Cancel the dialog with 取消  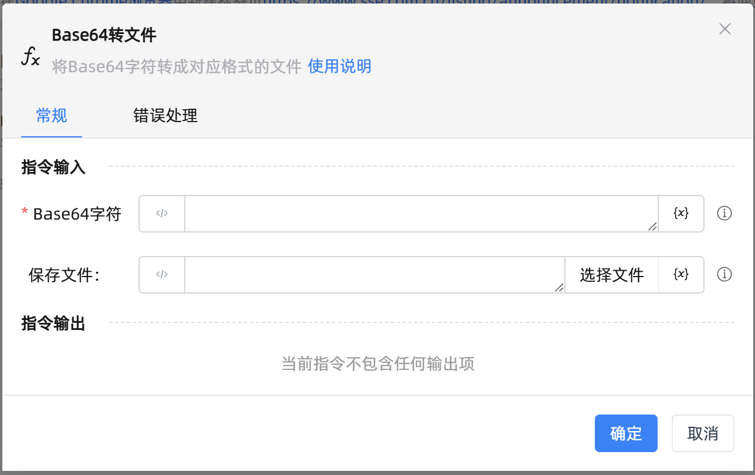pos(702,434)
